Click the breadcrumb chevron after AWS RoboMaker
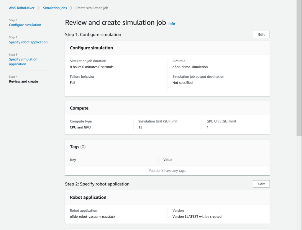 (x=39, y=8)
